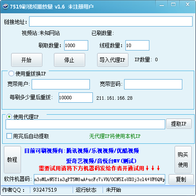Screen dimensions: 196x196
Task: Copy the machine code with 复制
Action: (181, 179)
